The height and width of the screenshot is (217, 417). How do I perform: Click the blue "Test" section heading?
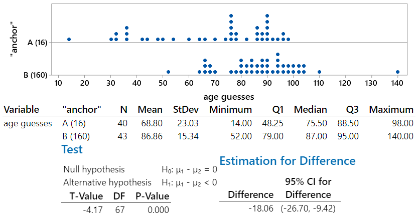pos(72,149)
